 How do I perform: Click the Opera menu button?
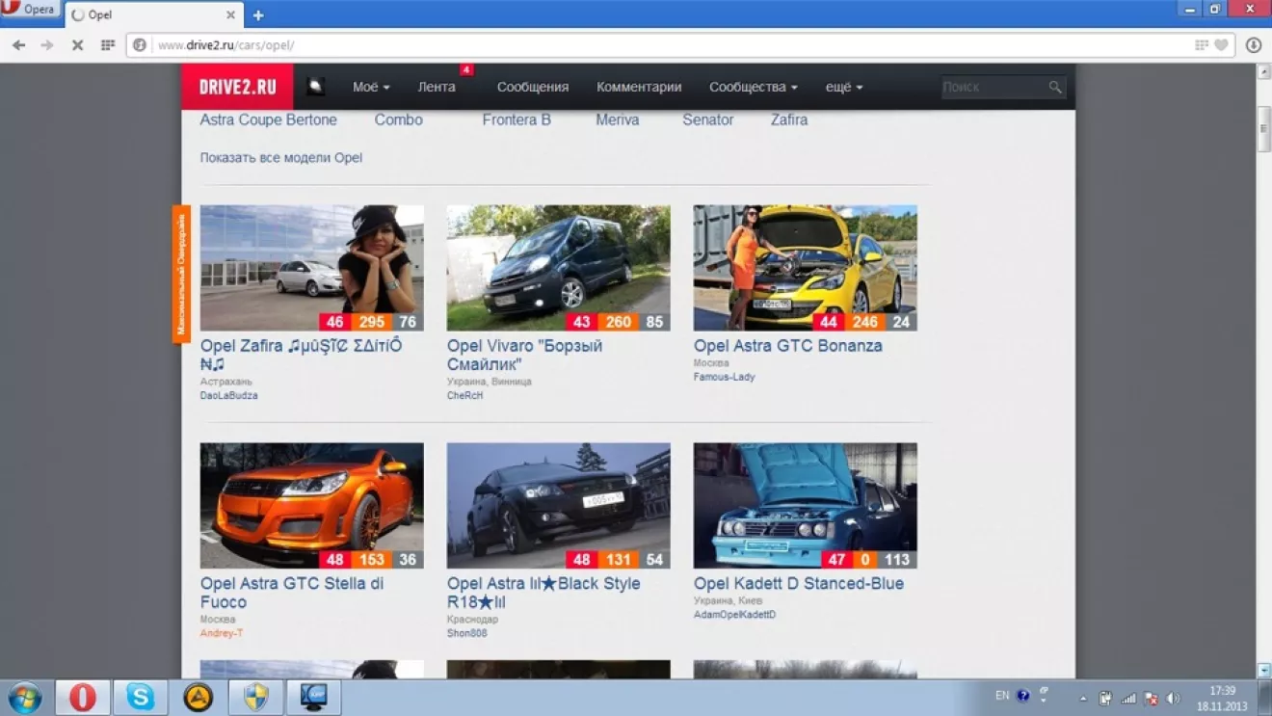click(x=30, y=10)
